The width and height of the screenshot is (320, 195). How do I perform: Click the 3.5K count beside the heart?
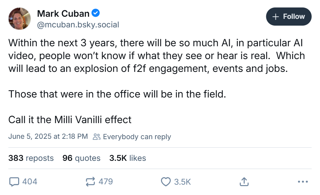183,182
